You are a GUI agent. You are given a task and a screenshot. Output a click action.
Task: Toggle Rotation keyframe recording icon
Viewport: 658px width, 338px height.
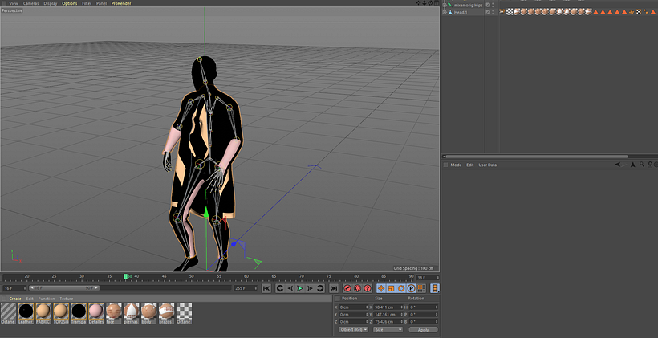point(401,288)
